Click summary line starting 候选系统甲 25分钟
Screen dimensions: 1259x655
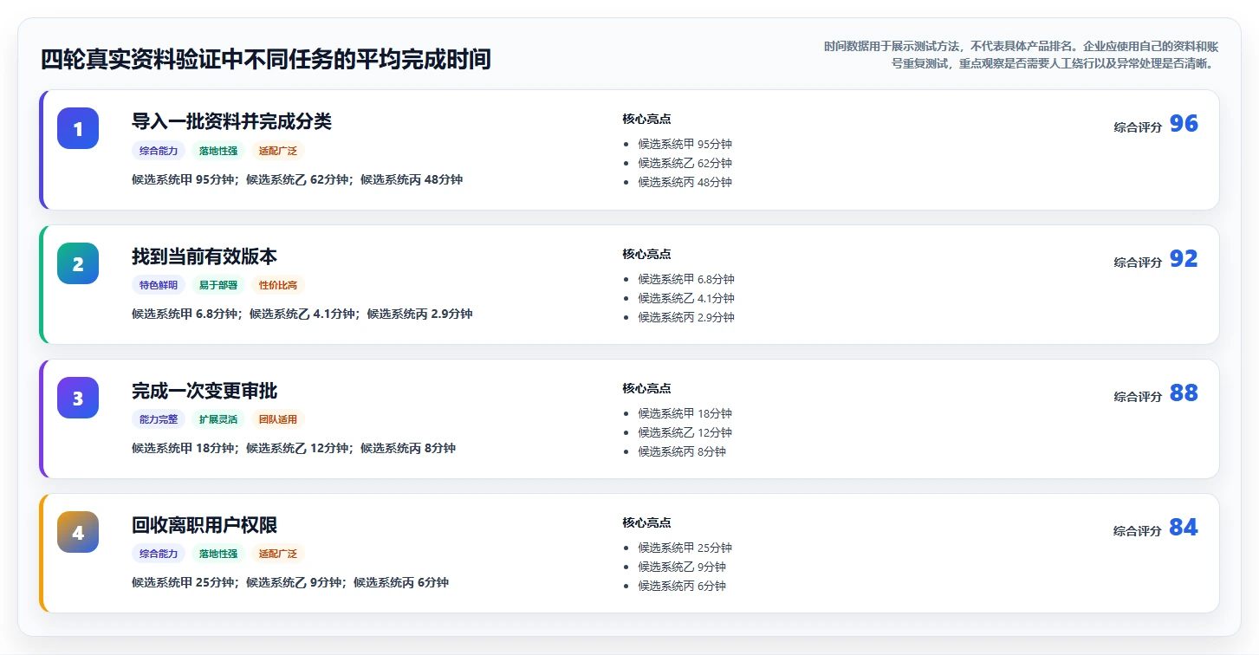point(290,583)
